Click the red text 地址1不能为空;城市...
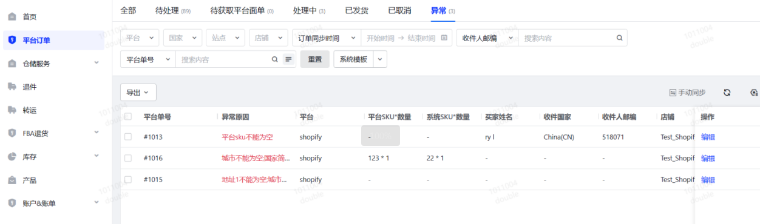 point(254,179)
